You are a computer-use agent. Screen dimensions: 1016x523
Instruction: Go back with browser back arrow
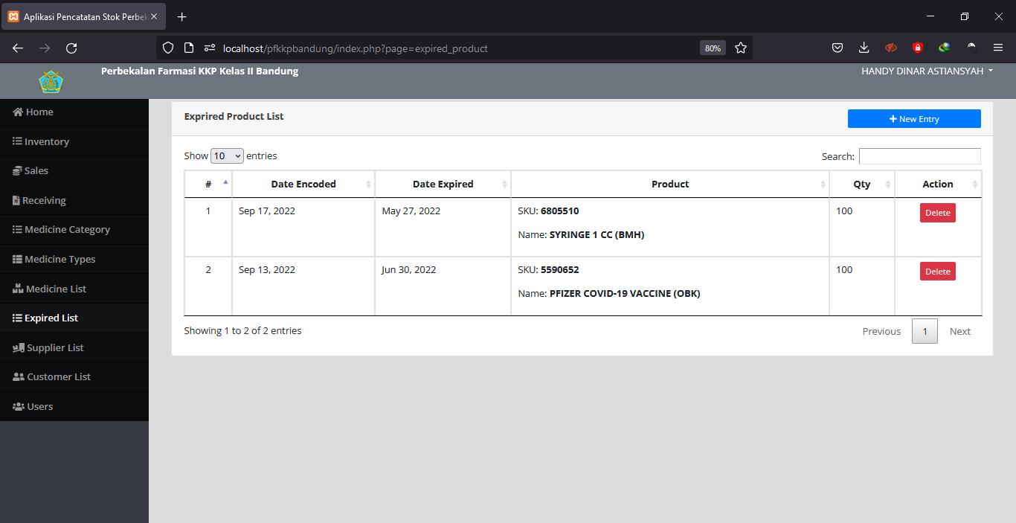pos(18,48)
